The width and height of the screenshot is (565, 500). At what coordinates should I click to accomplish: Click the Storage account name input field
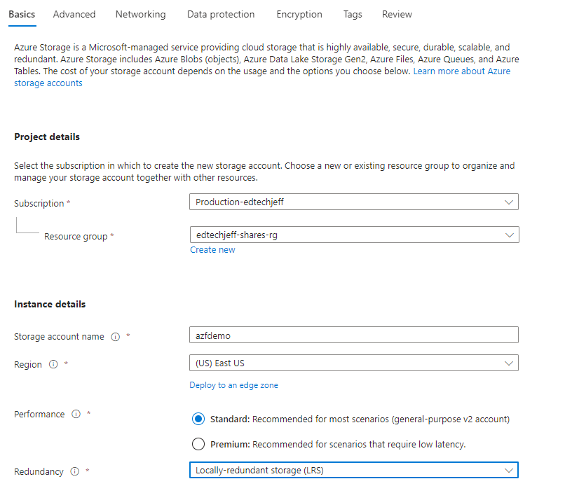(353, 335)
